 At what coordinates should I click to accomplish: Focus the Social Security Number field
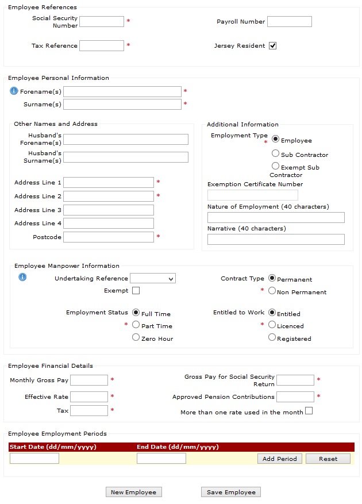[102, 21]
